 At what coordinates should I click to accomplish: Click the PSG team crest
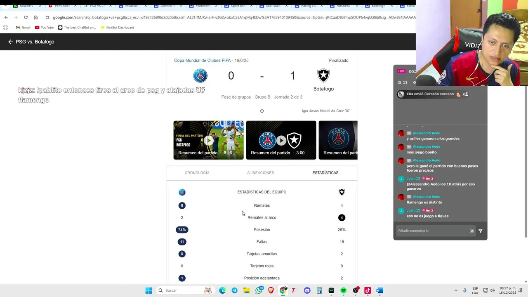coord(200,75)
